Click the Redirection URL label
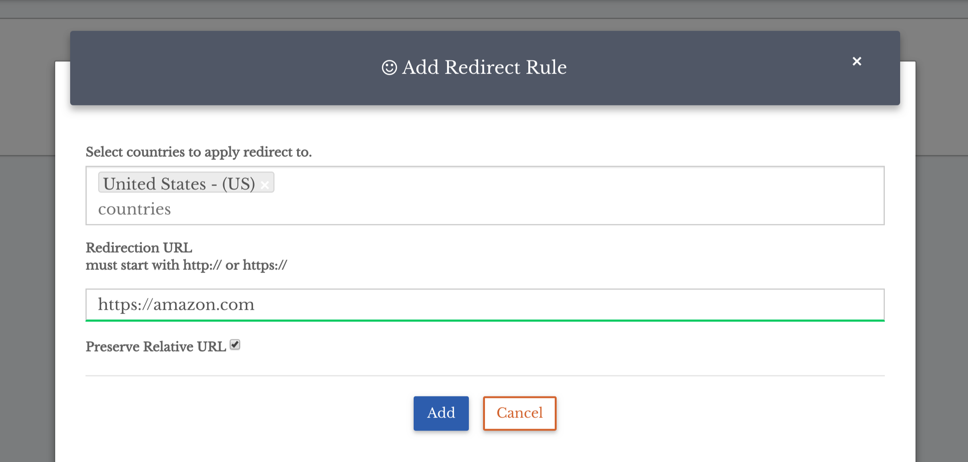 pos(139,248)
